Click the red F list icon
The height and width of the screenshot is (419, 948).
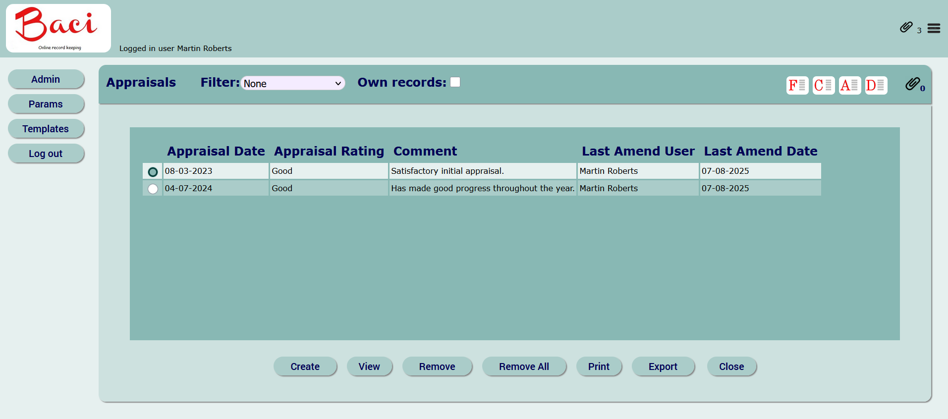tap(797, 85)
